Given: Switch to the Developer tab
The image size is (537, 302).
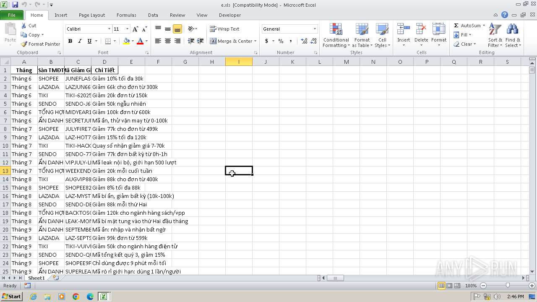Looking at the screenshot, I should tap(230, 15).
